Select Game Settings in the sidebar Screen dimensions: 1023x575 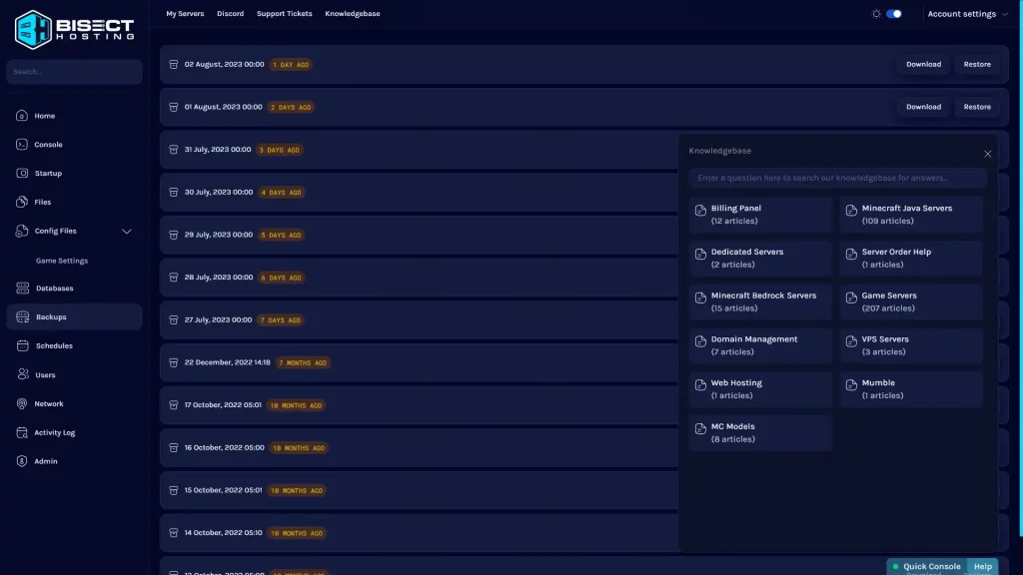(x=62, y=261)
